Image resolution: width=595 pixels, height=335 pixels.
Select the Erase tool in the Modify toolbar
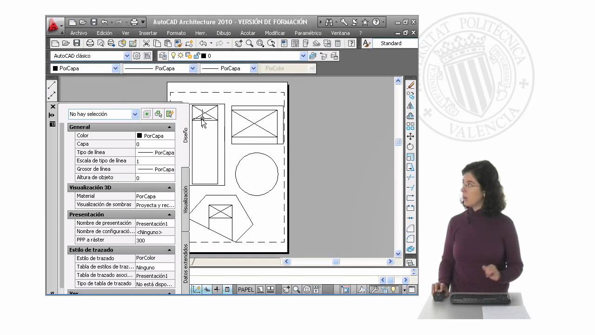tap(410, 85)
